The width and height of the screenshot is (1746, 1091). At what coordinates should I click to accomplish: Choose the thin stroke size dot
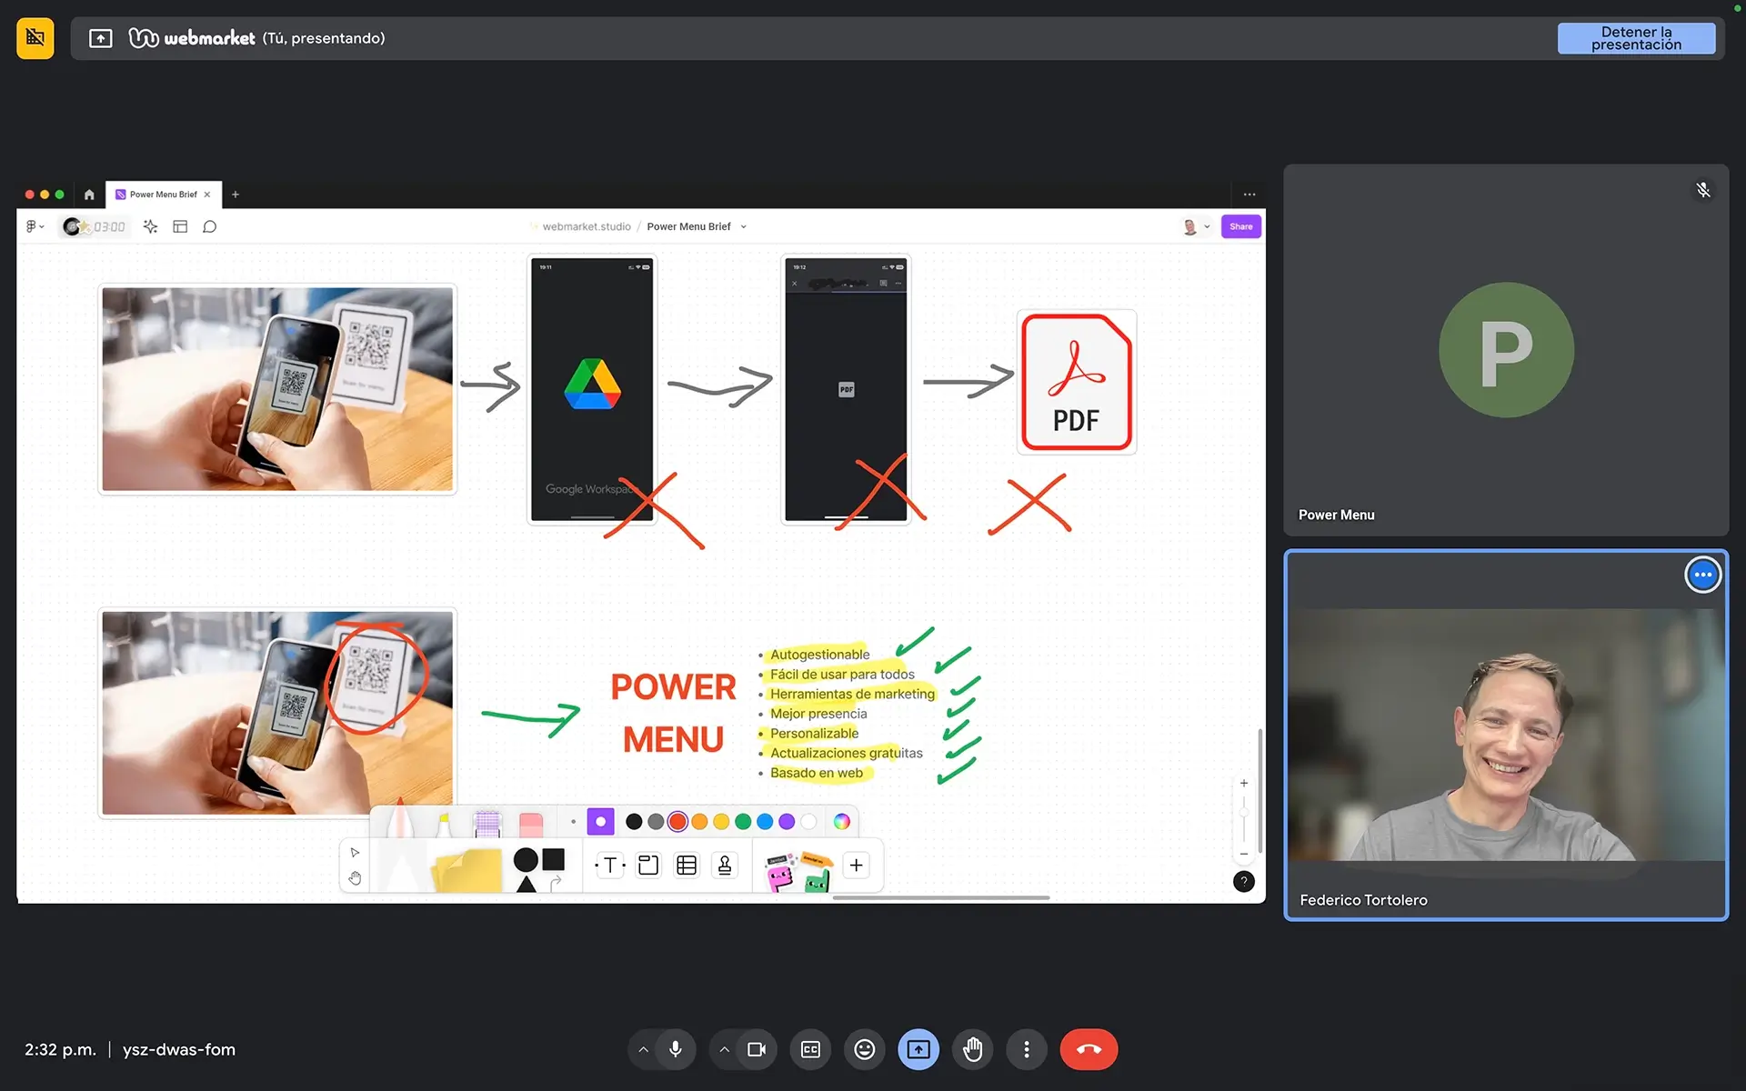[x=573, y=822]
